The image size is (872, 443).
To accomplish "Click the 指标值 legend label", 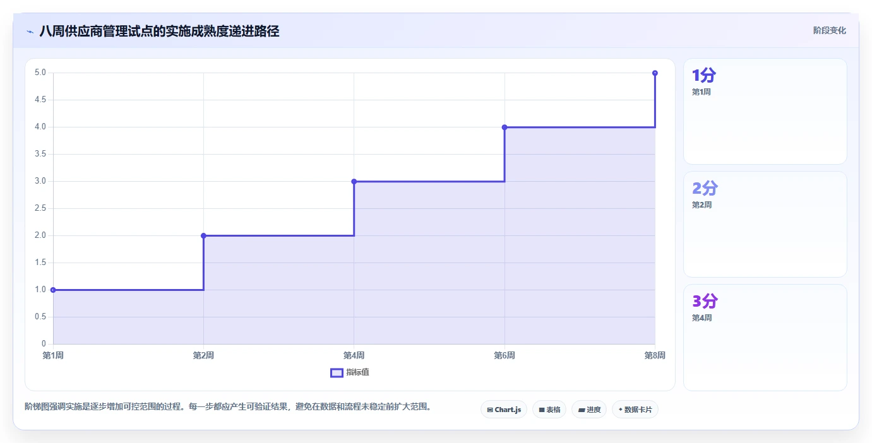I will tap(357, 372).
